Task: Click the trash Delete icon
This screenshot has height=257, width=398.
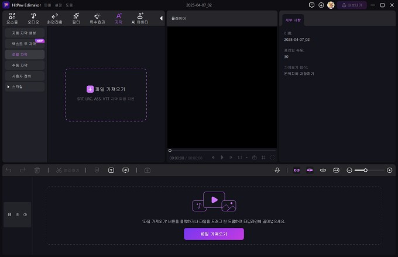Action: click(37, 170)
